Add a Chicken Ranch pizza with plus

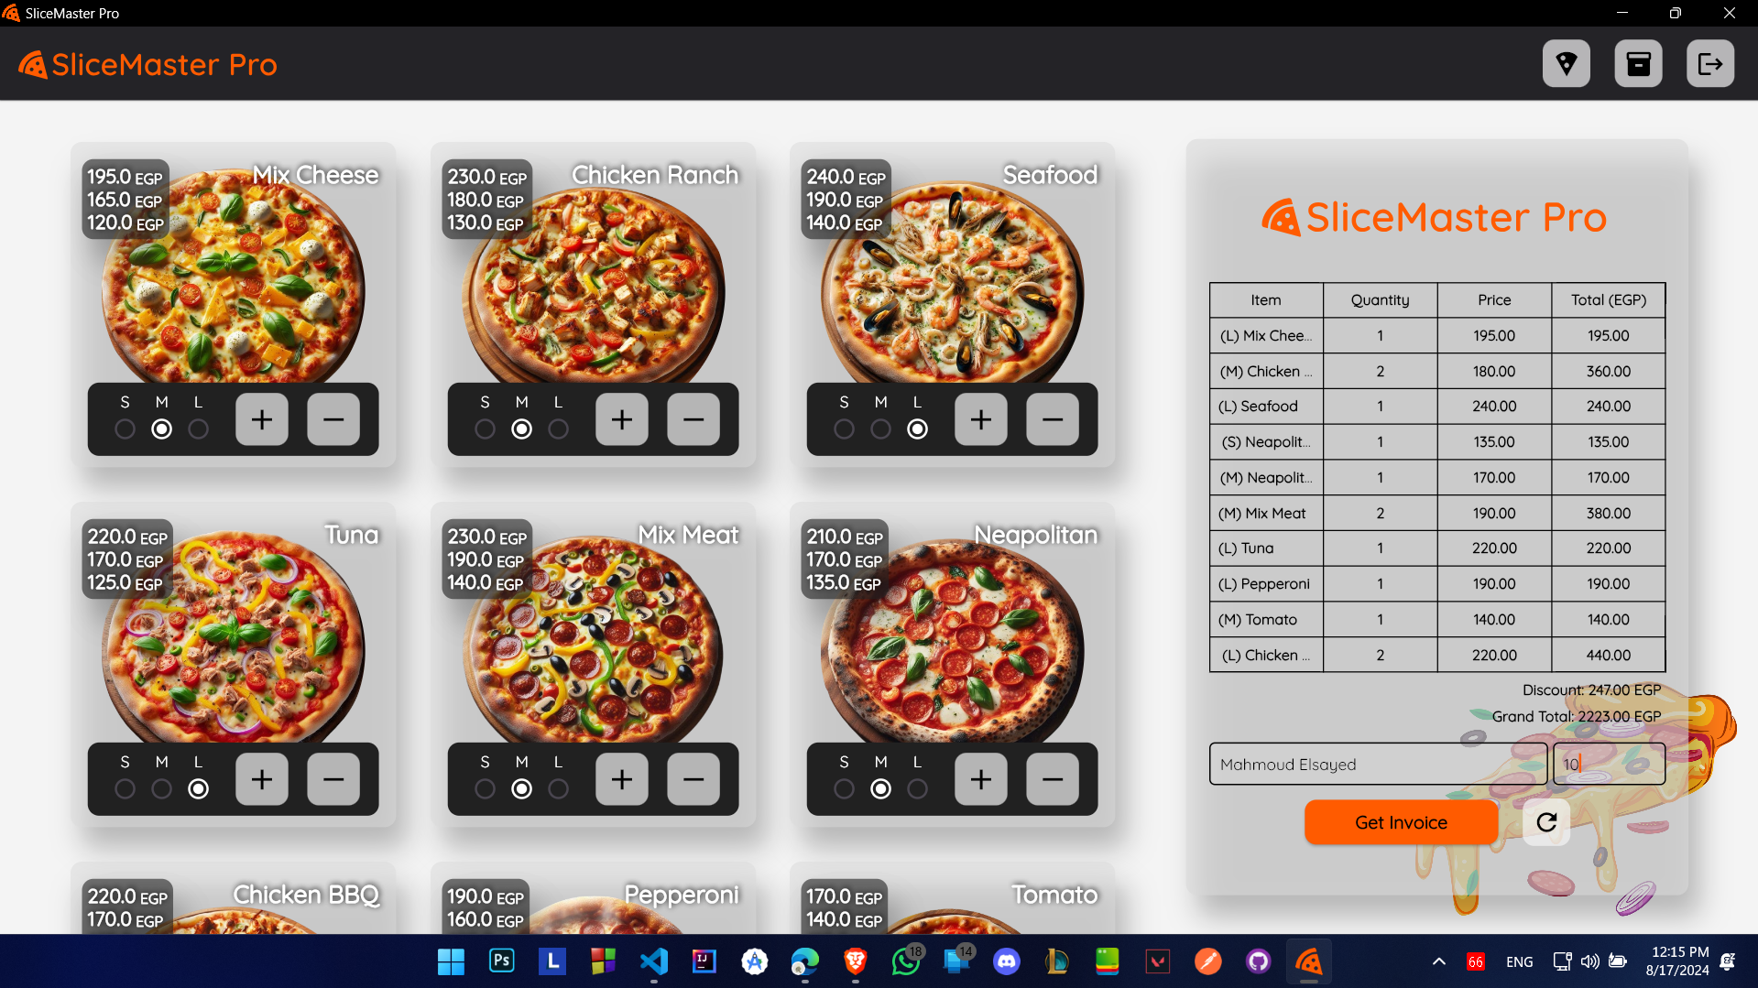tap(622, 419)
